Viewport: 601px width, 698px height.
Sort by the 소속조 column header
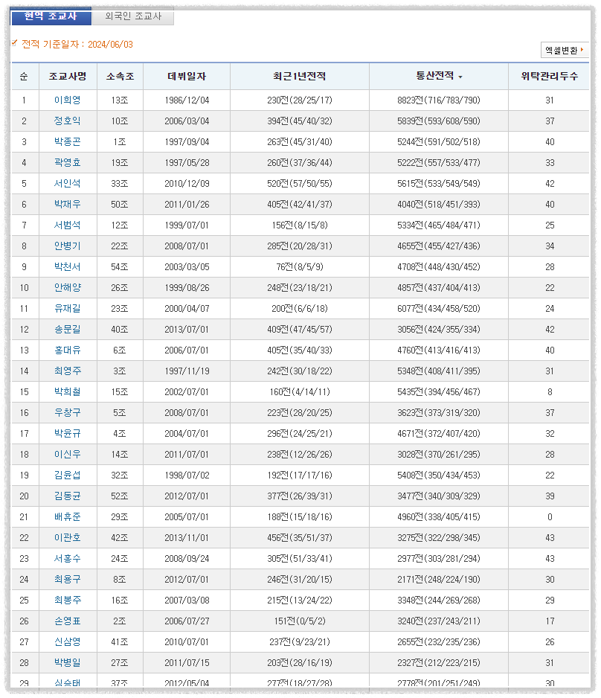point(119,76)
